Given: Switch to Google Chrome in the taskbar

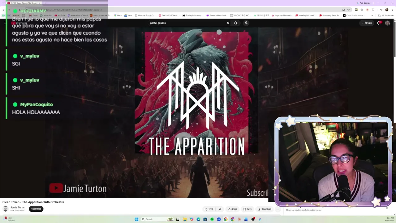Looking at the screenshot, I should click(x=226, y=219).
